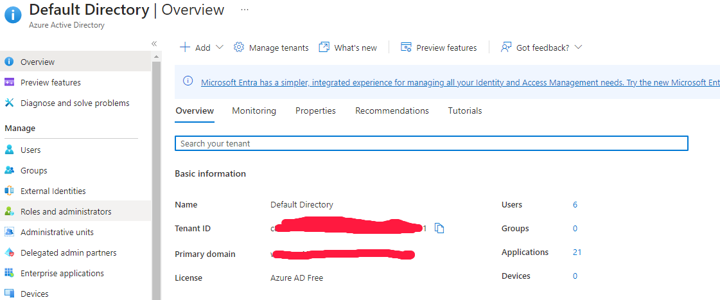This screenshot has width=720, height=300.
Task: Click the Groups icon in sidebar
Action: click(x=9, y=170)
